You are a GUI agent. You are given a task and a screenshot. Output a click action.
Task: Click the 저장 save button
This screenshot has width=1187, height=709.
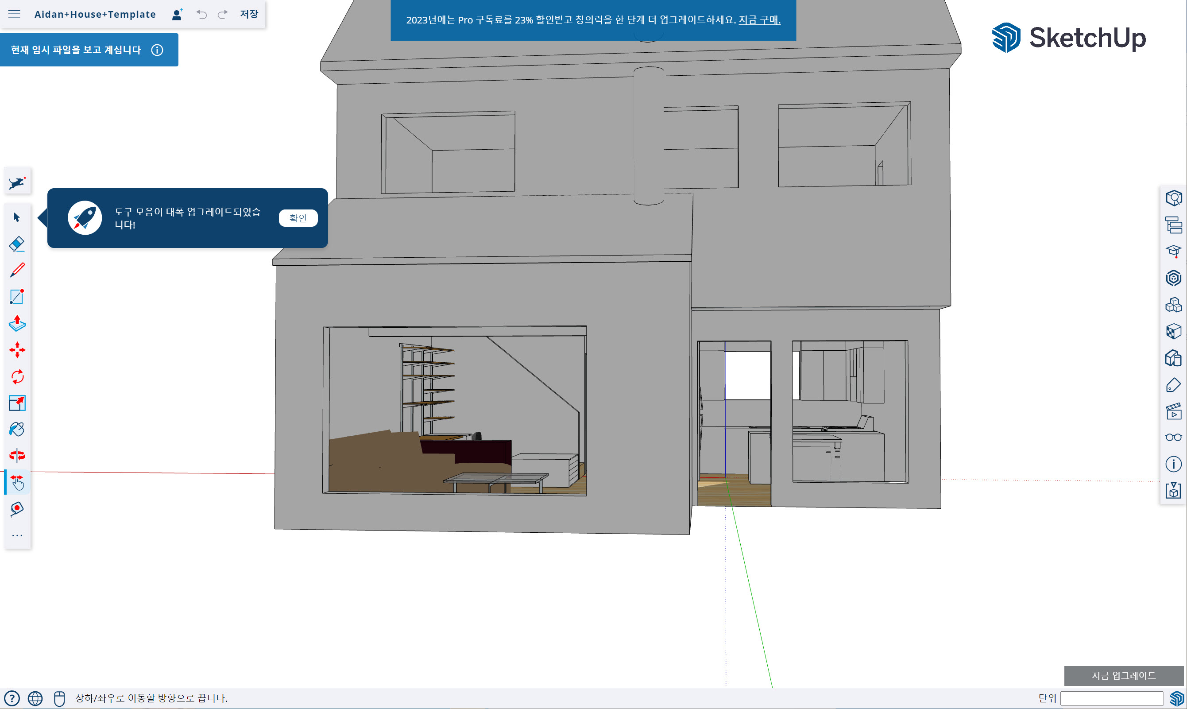click(x=249, y=14)
